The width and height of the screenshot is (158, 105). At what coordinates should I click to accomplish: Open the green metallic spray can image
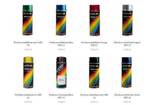coord(28,20)
